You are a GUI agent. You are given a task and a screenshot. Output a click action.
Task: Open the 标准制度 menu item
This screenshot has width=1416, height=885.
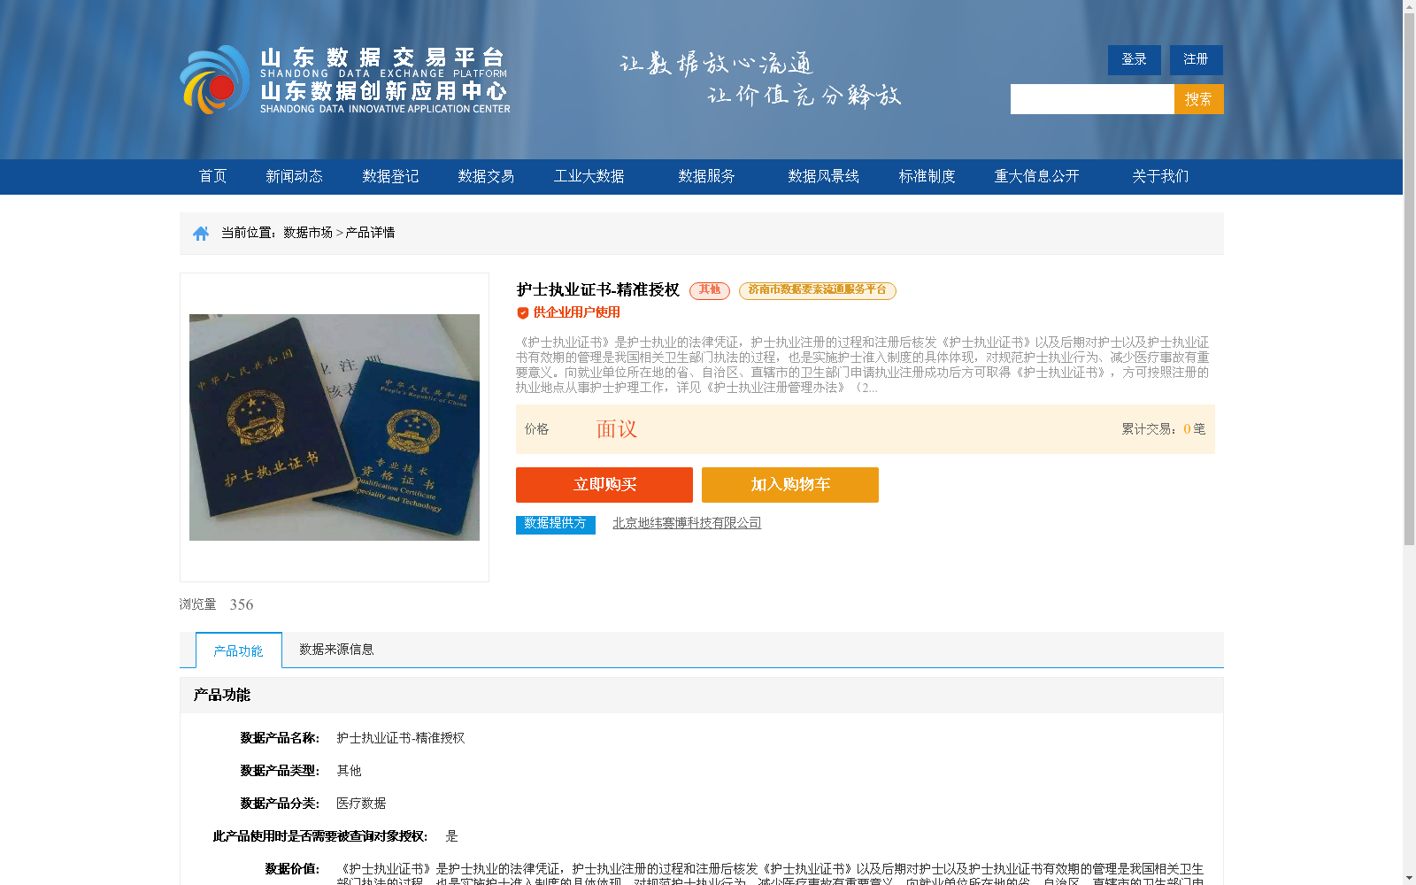coord(927,176)
